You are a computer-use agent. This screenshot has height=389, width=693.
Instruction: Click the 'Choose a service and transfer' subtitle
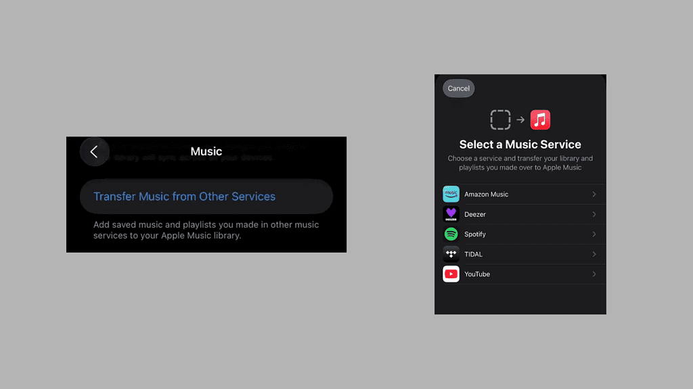coord(520,163)
